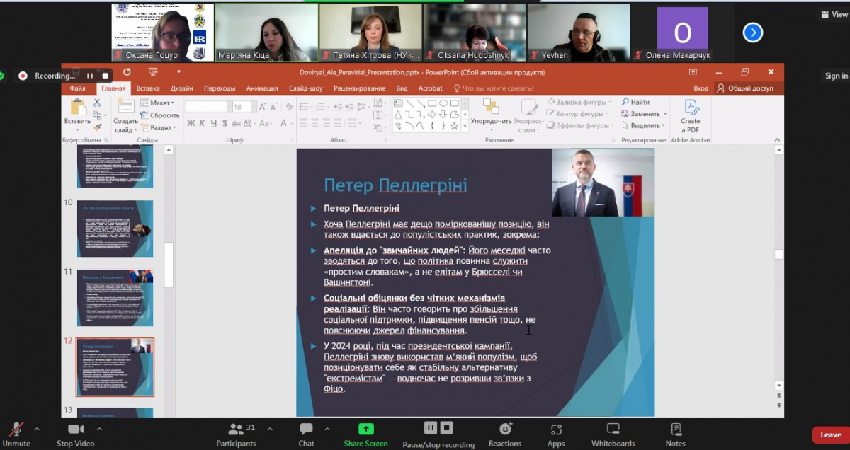Open the Zoom Chat panel
The height and width of the screenshot is (450, 850).
coord(306,432)
